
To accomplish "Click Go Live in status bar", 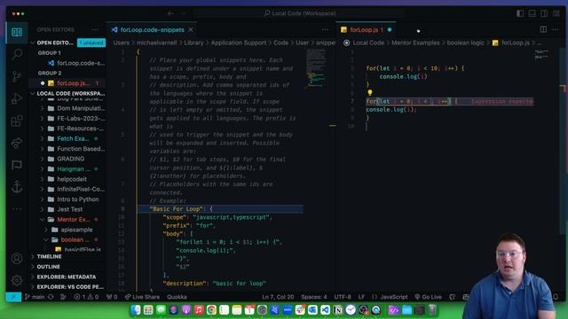I will (x=428, y=297).
